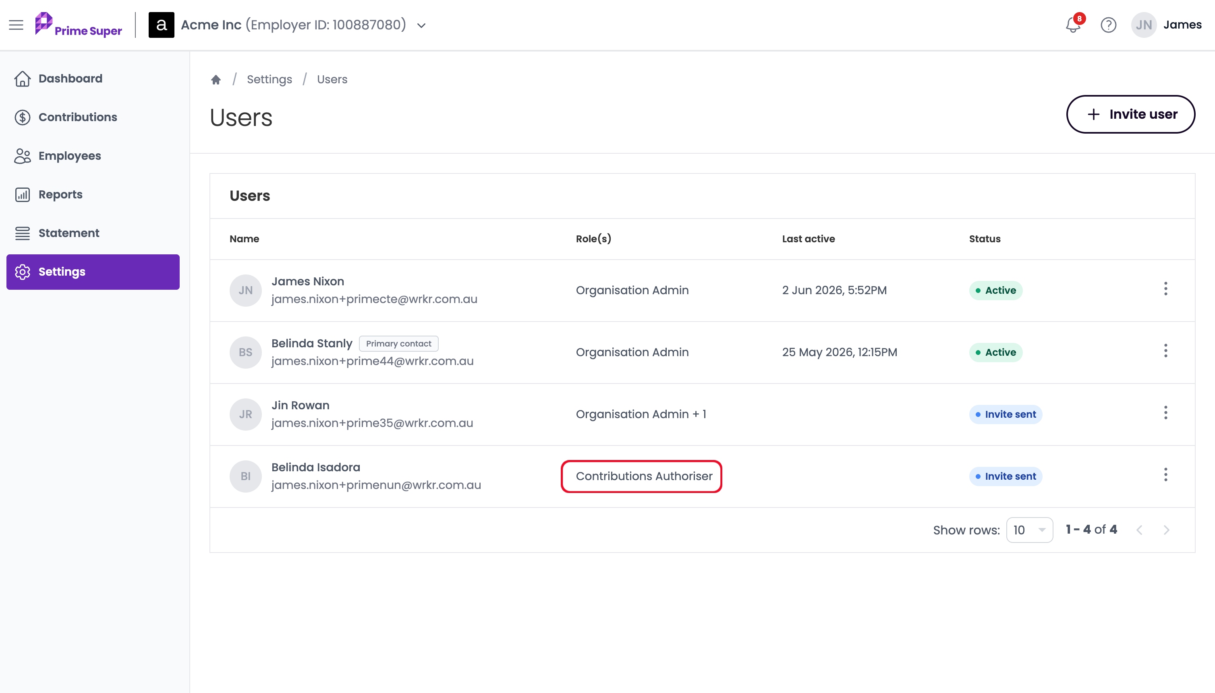Click the Name column header
The width and height of the screenshot is (1215, 693).
(245, 239)
